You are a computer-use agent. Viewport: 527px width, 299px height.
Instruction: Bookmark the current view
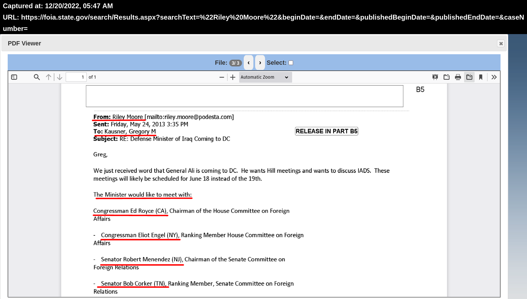pos(481,77)
